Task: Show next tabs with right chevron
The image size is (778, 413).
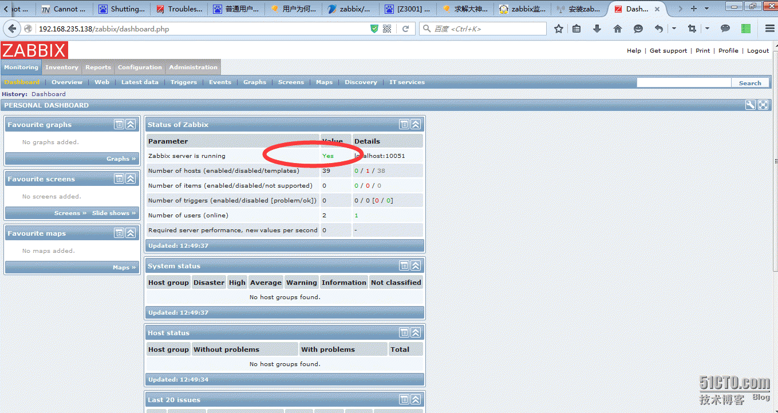Action: (680, 9)
